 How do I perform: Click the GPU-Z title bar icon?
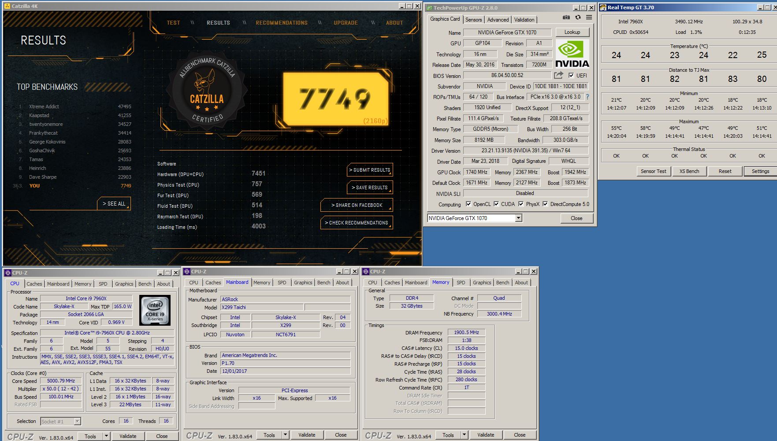tap(429, 7)
